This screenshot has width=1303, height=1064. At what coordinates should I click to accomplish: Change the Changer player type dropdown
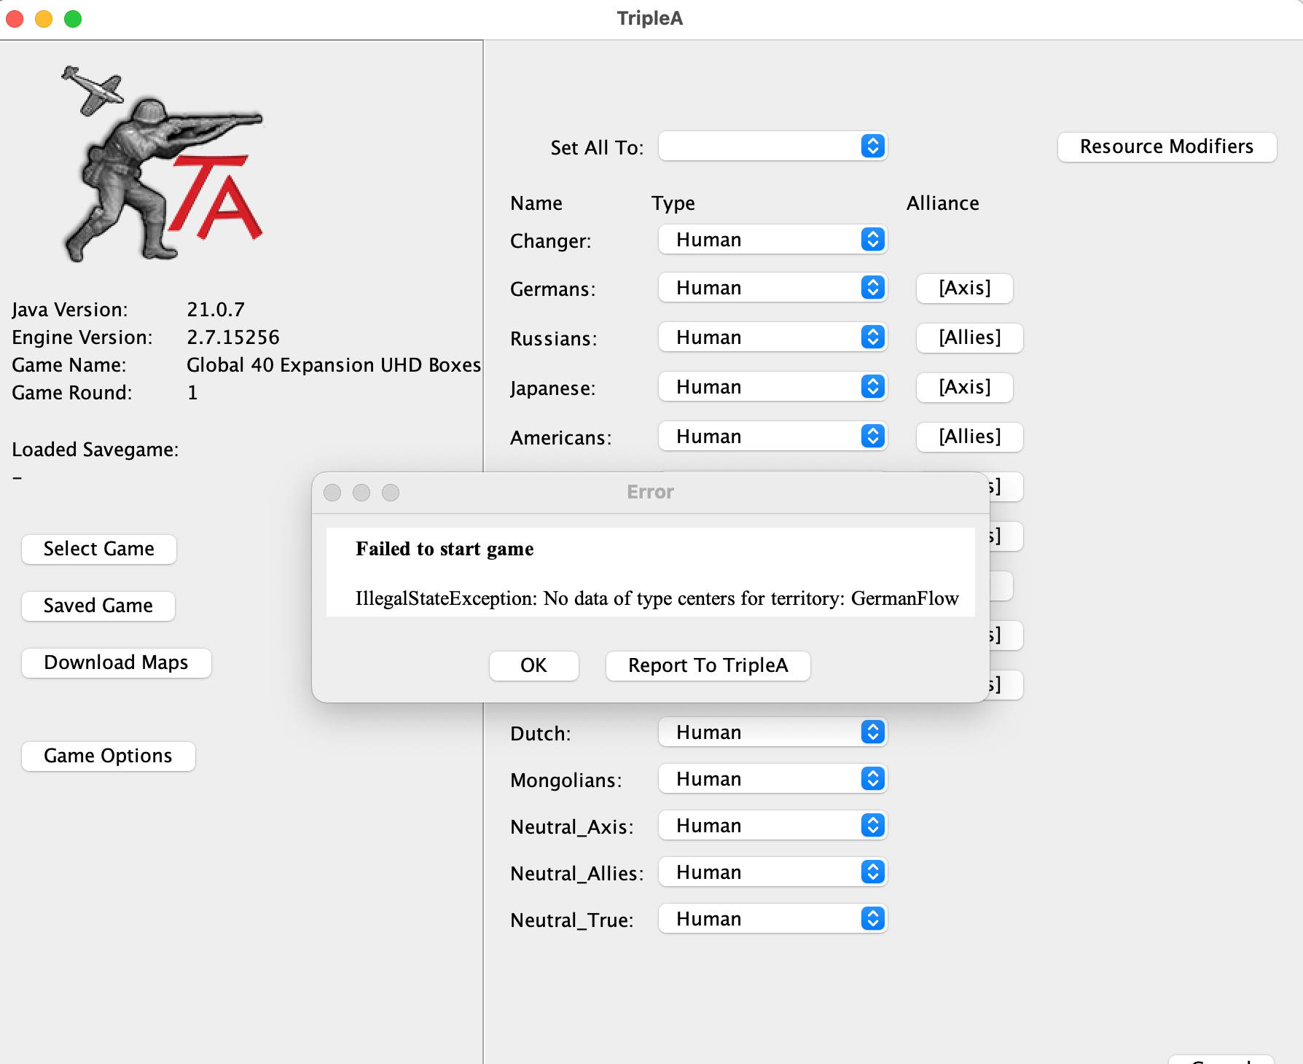[x=772, y=239]
